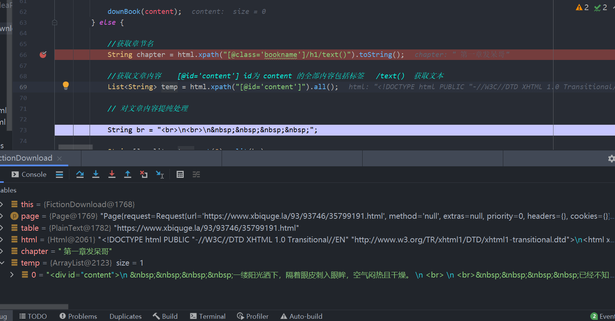
Task: Open the Terminal tool window
Action: [208, 317]
